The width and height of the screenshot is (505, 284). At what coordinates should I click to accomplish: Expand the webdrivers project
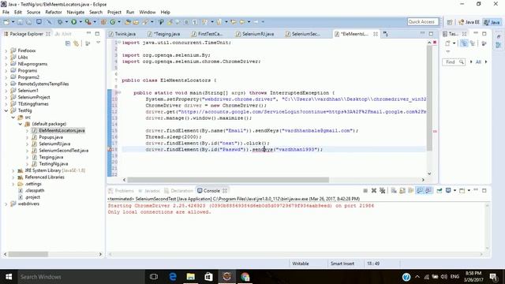click(6, 204)
